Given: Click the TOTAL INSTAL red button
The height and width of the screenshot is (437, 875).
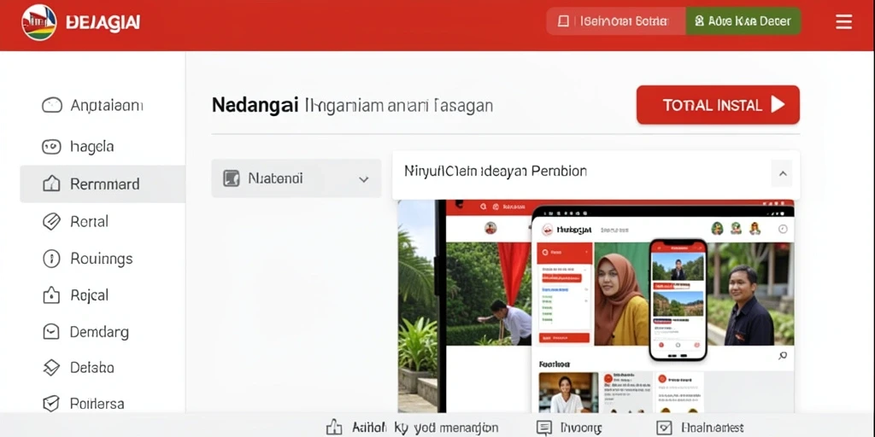Looking at the screenshot, I should (718, 105).
